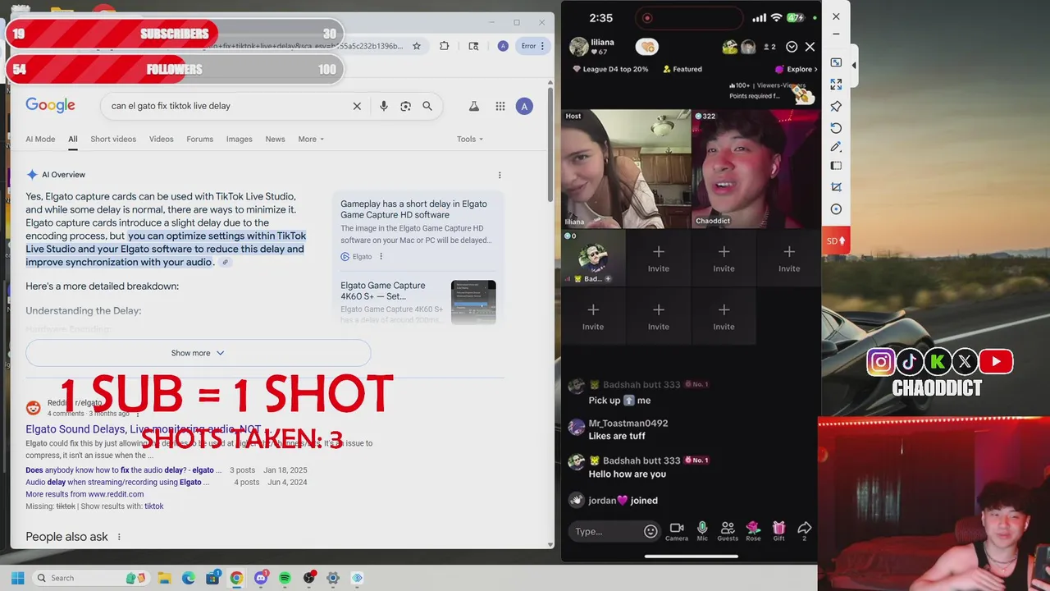Select the News tab

[275, 139]
